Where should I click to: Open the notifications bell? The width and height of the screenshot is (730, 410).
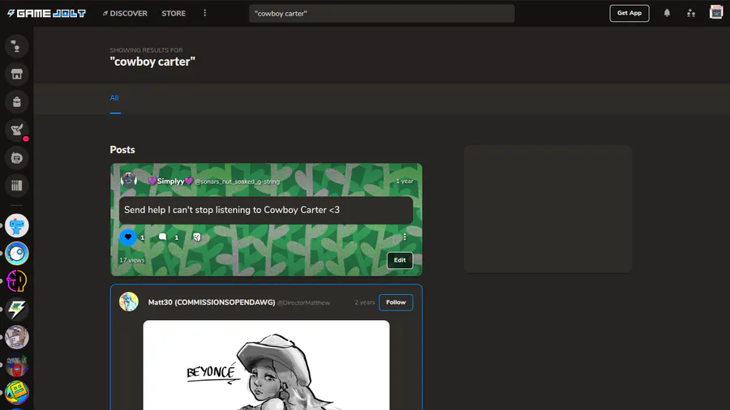668,13
